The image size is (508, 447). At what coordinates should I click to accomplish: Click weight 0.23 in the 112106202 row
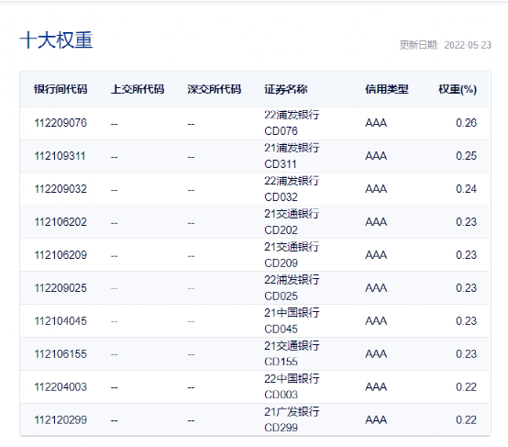click(x=466, y=222)
